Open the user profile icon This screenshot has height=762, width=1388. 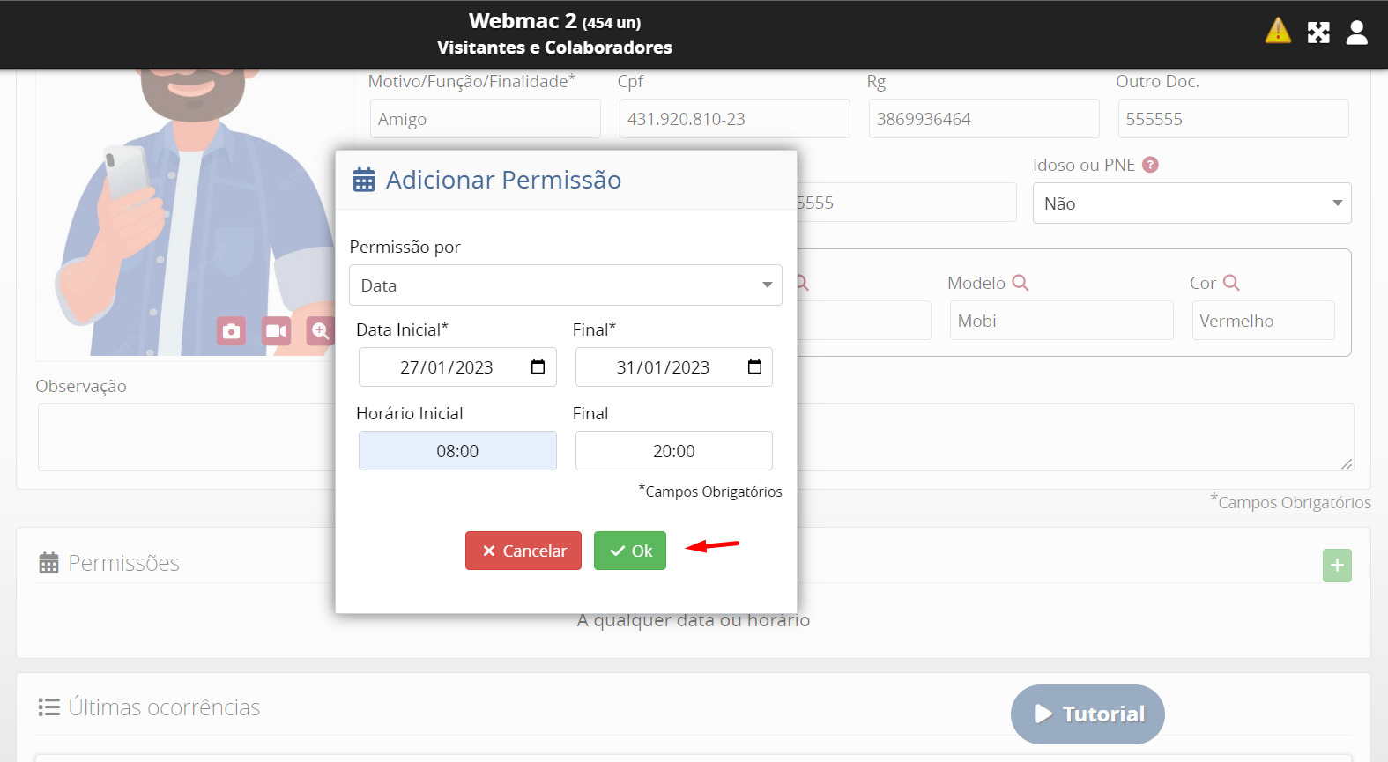pyautogui.click(x=1357, y=33)
